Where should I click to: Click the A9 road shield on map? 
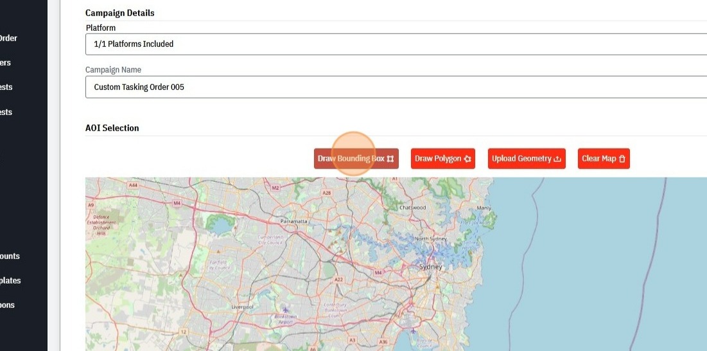91,204
